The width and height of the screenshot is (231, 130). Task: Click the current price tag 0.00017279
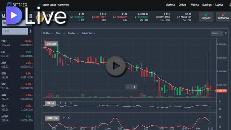[221, 91]
